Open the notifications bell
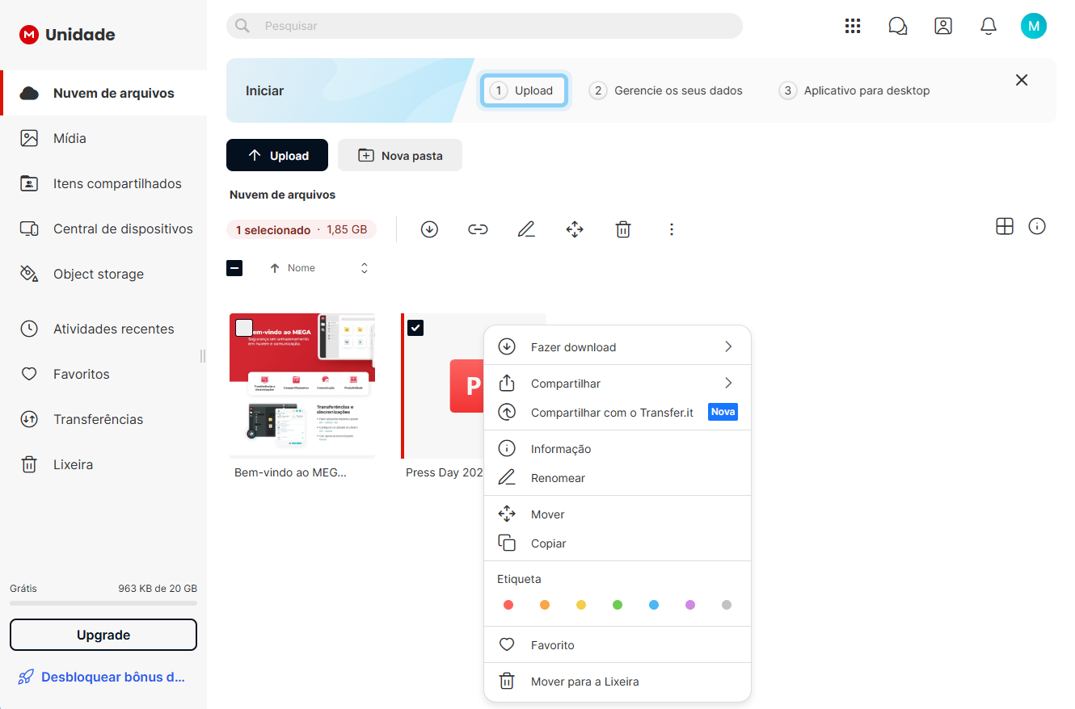Image resolution: width=1075 pixels, height=709 pixels. (x=988, y=26)
